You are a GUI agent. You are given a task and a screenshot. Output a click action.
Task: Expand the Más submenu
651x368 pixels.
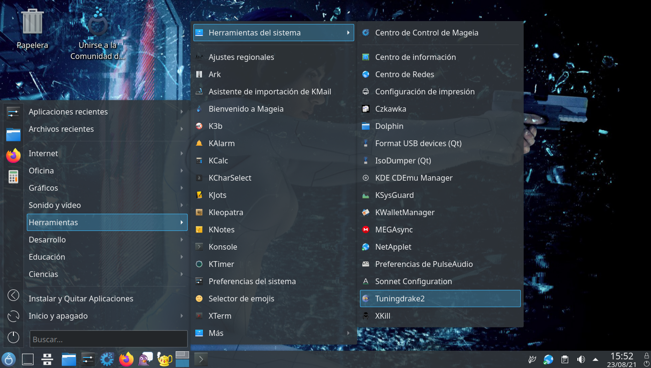(274, 333)
